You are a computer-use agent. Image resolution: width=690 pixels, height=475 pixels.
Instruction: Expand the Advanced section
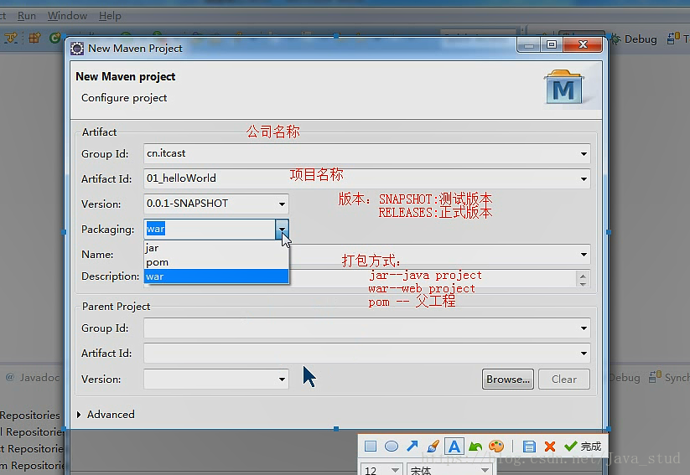point(79,415)
